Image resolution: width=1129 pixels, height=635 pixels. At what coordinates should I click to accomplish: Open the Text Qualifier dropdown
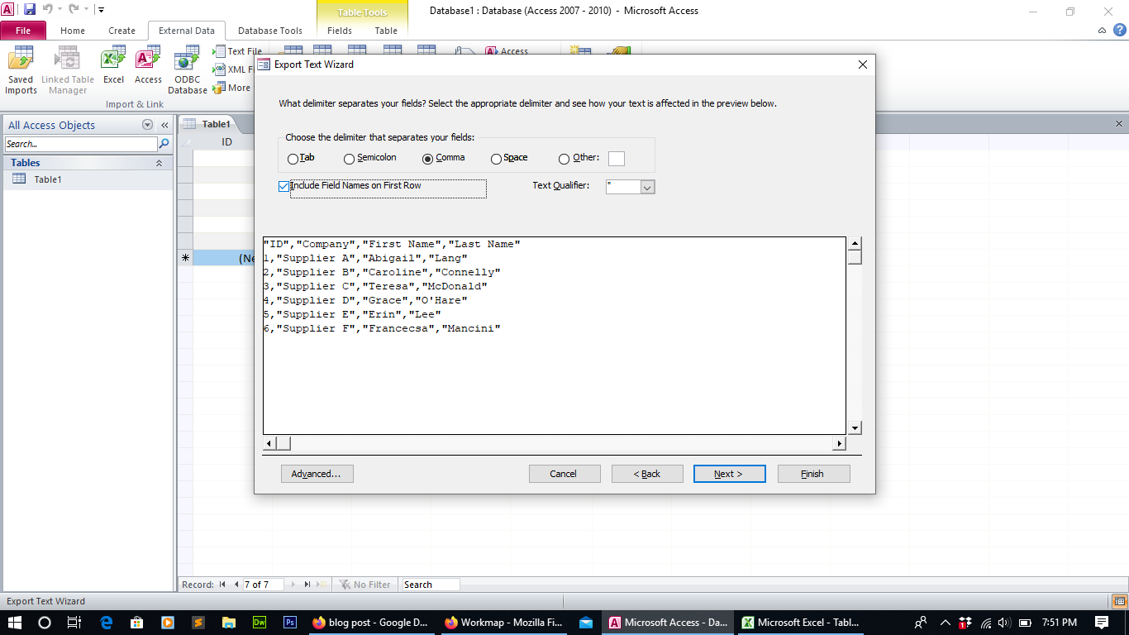(647, 188)
